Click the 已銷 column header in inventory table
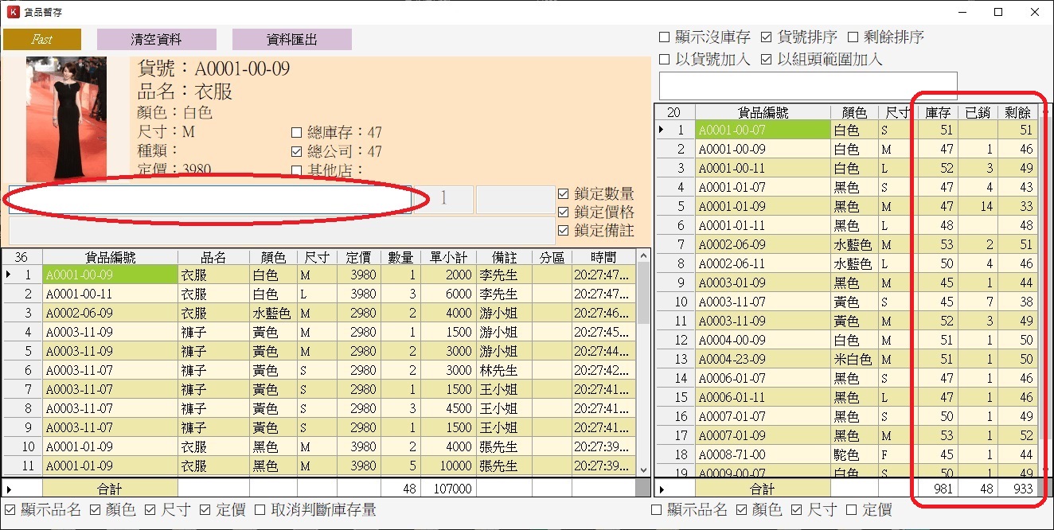The width and height of the screenshot is (1054, 530). pos(977,112)
